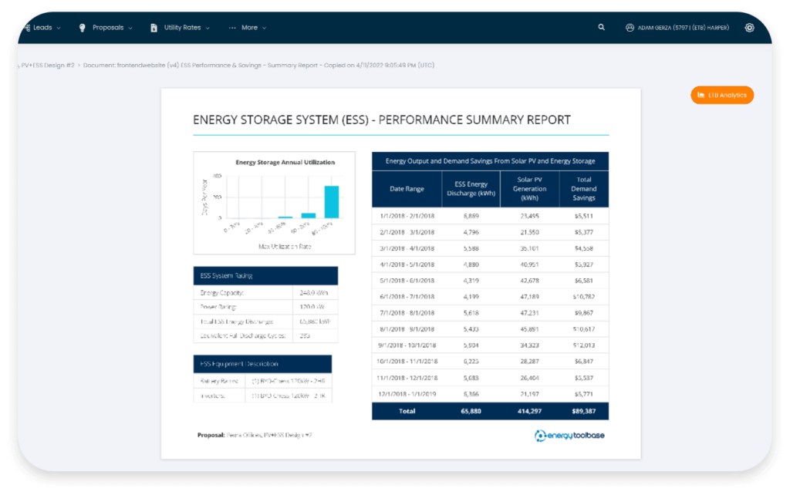Expand the Utility Rates dropdown chevron

(x=208, y=29)
